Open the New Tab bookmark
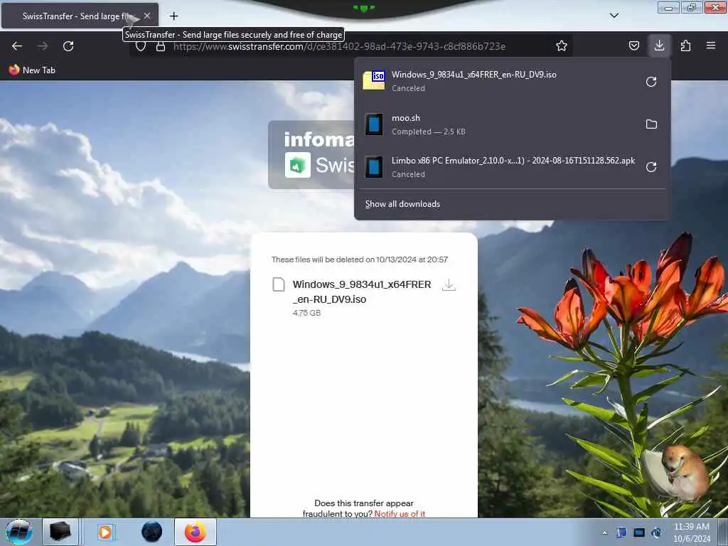Viewport: 728px width, 546px height. click(32, 70)
